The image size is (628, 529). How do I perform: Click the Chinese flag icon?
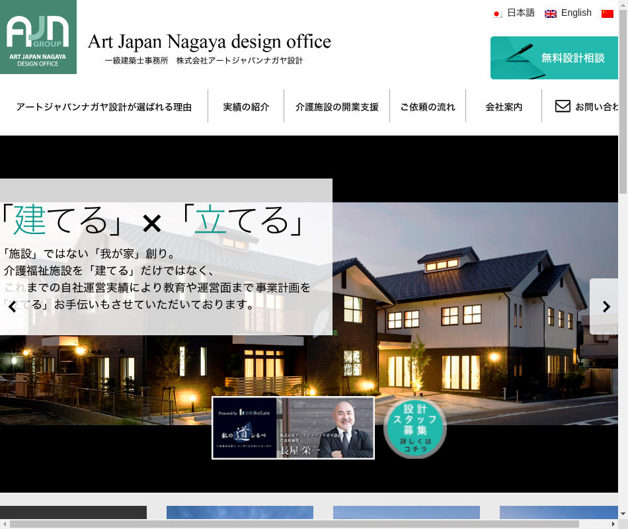click(607, 13)
